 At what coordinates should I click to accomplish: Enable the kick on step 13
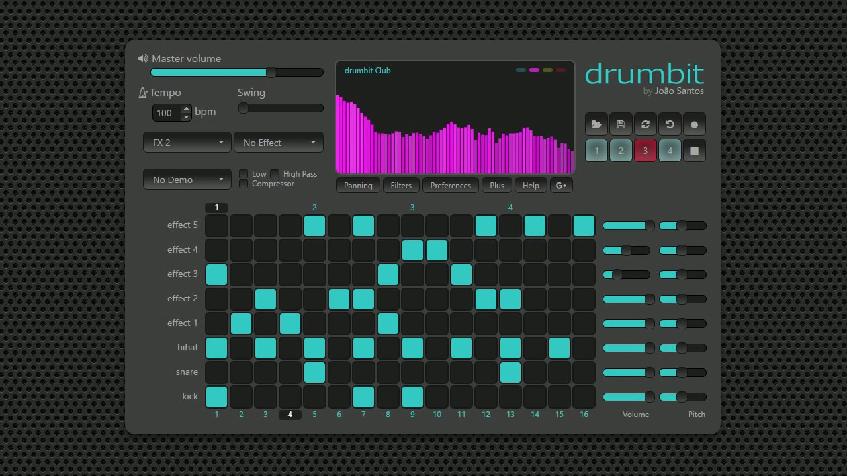click(x=510, y=397)
